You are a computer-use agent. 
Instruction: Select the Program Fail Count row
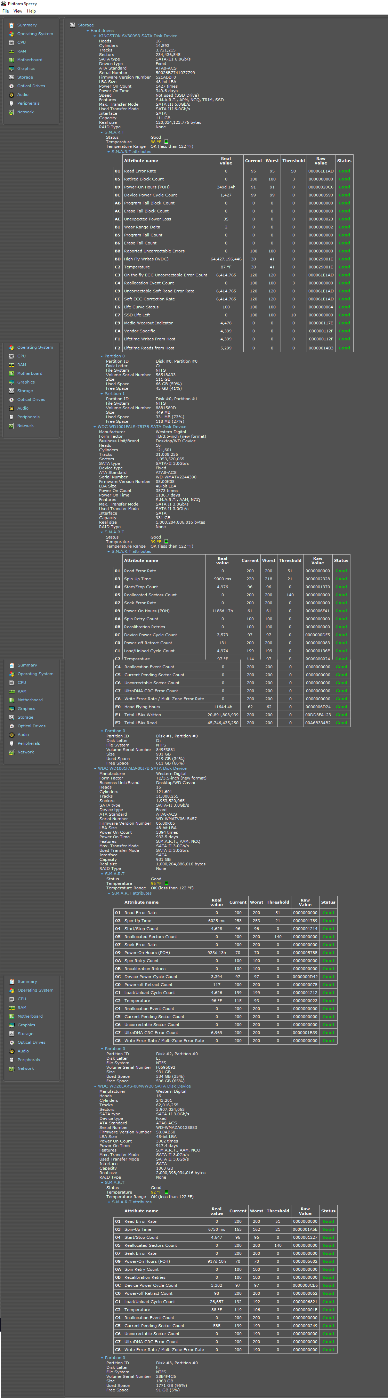233,235
